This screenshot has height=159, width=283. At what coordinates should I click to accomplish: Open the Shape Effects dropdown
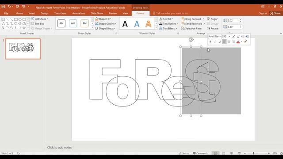click(105, 28)
